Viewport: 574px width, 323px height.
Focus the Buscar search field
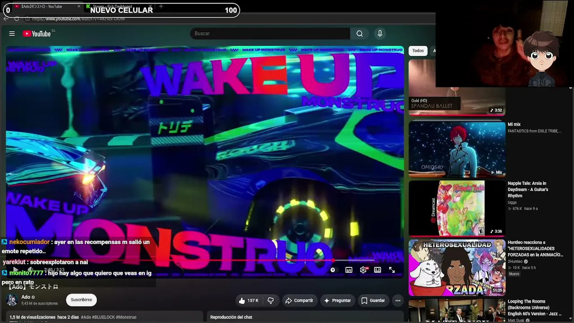[x=270, y=34]
